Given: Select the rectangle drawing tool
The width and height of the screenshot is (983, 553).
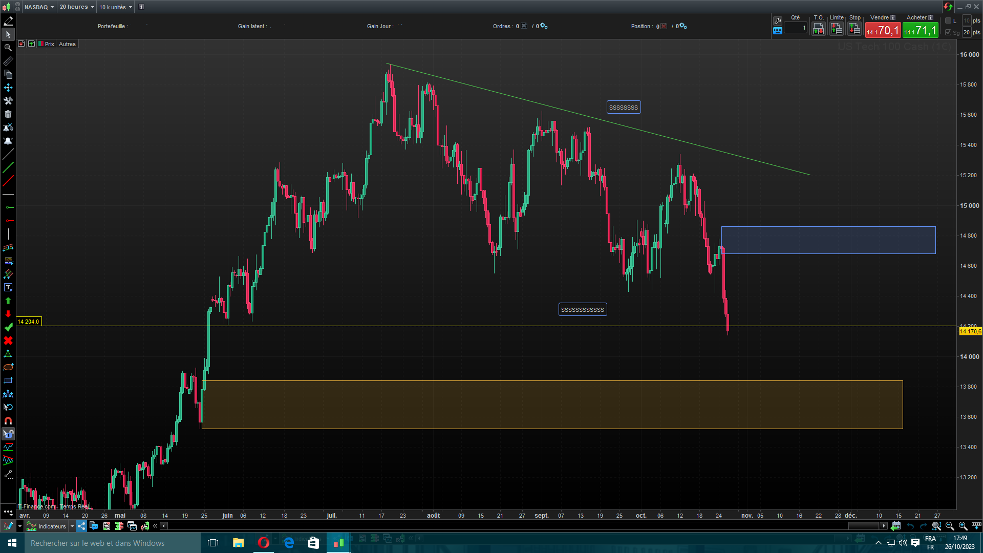Looking at the screenshot, I should (x=8, y=381).
